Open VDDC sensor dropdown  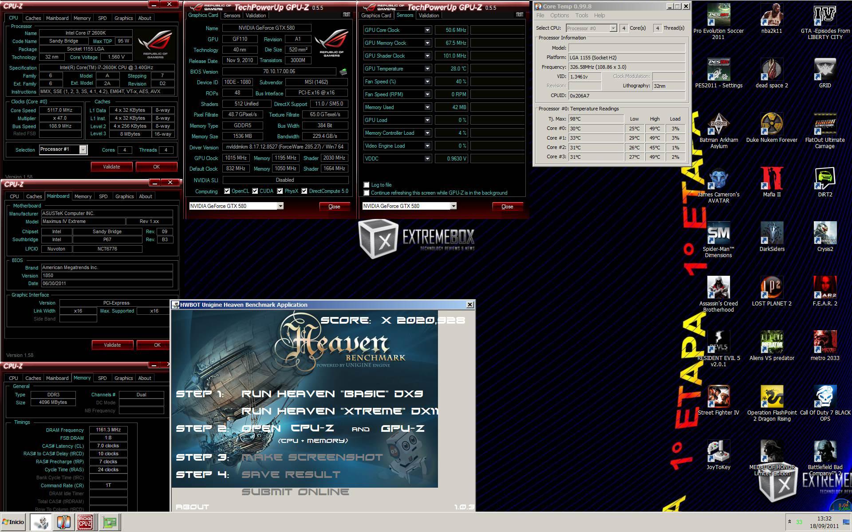[427, 159]
